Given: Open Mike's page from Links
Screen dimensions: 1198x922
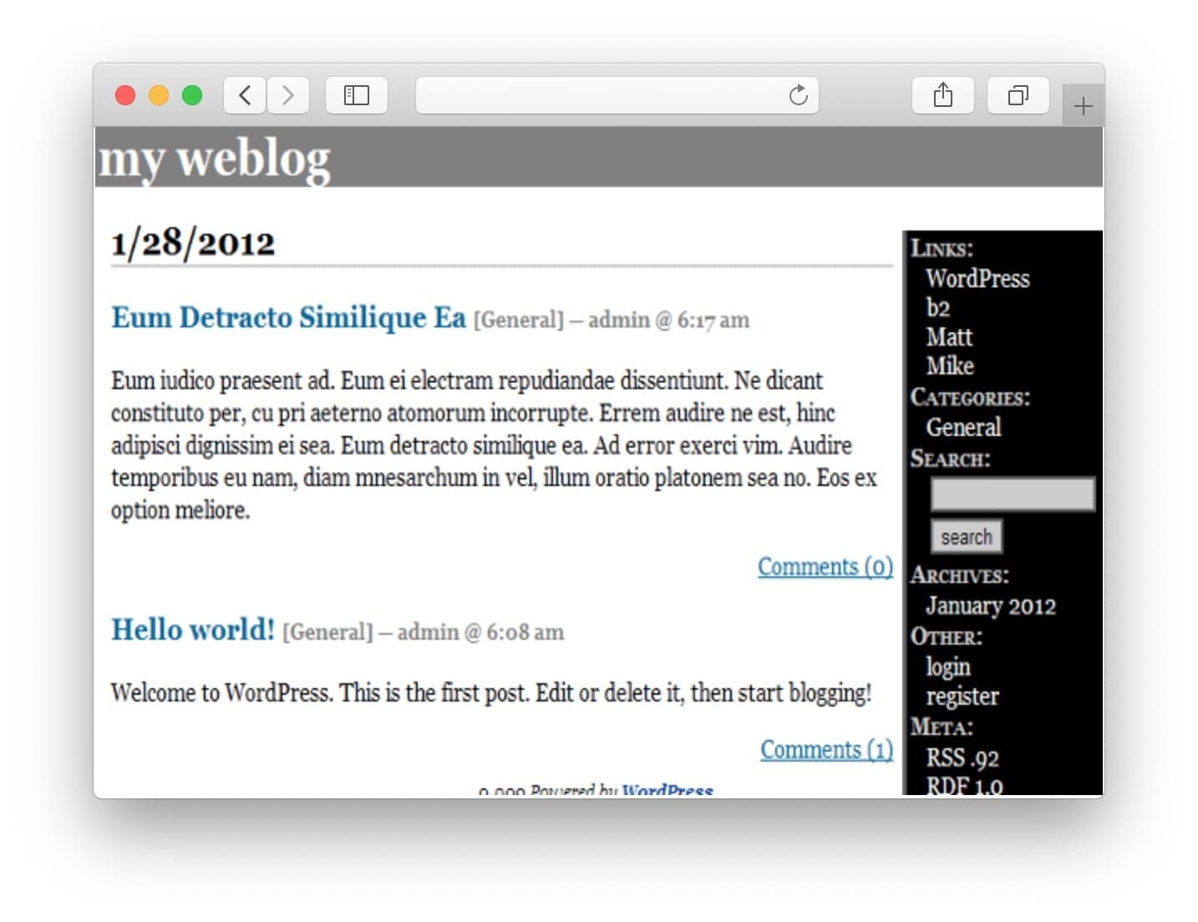Looking at the screenshot, I should coord(950,366).
